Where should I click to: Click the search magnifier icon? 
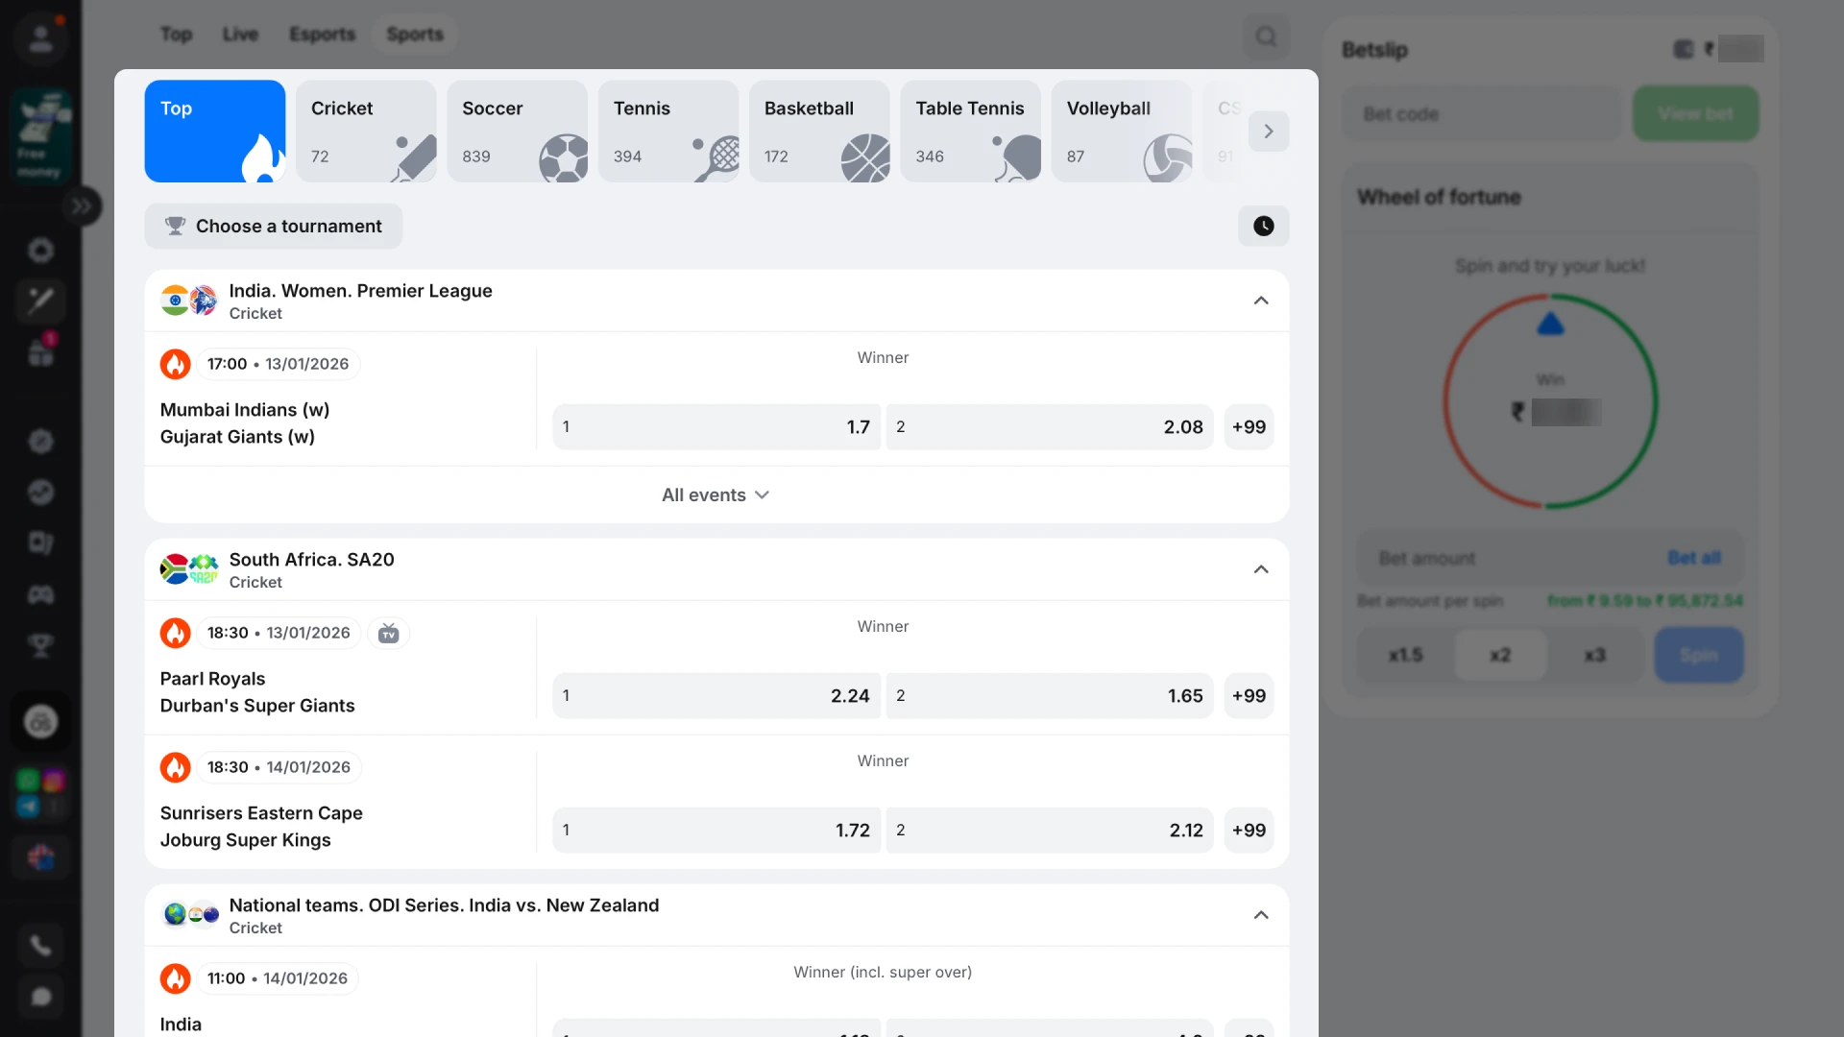pyautogui.click(x=1266, y=36)
